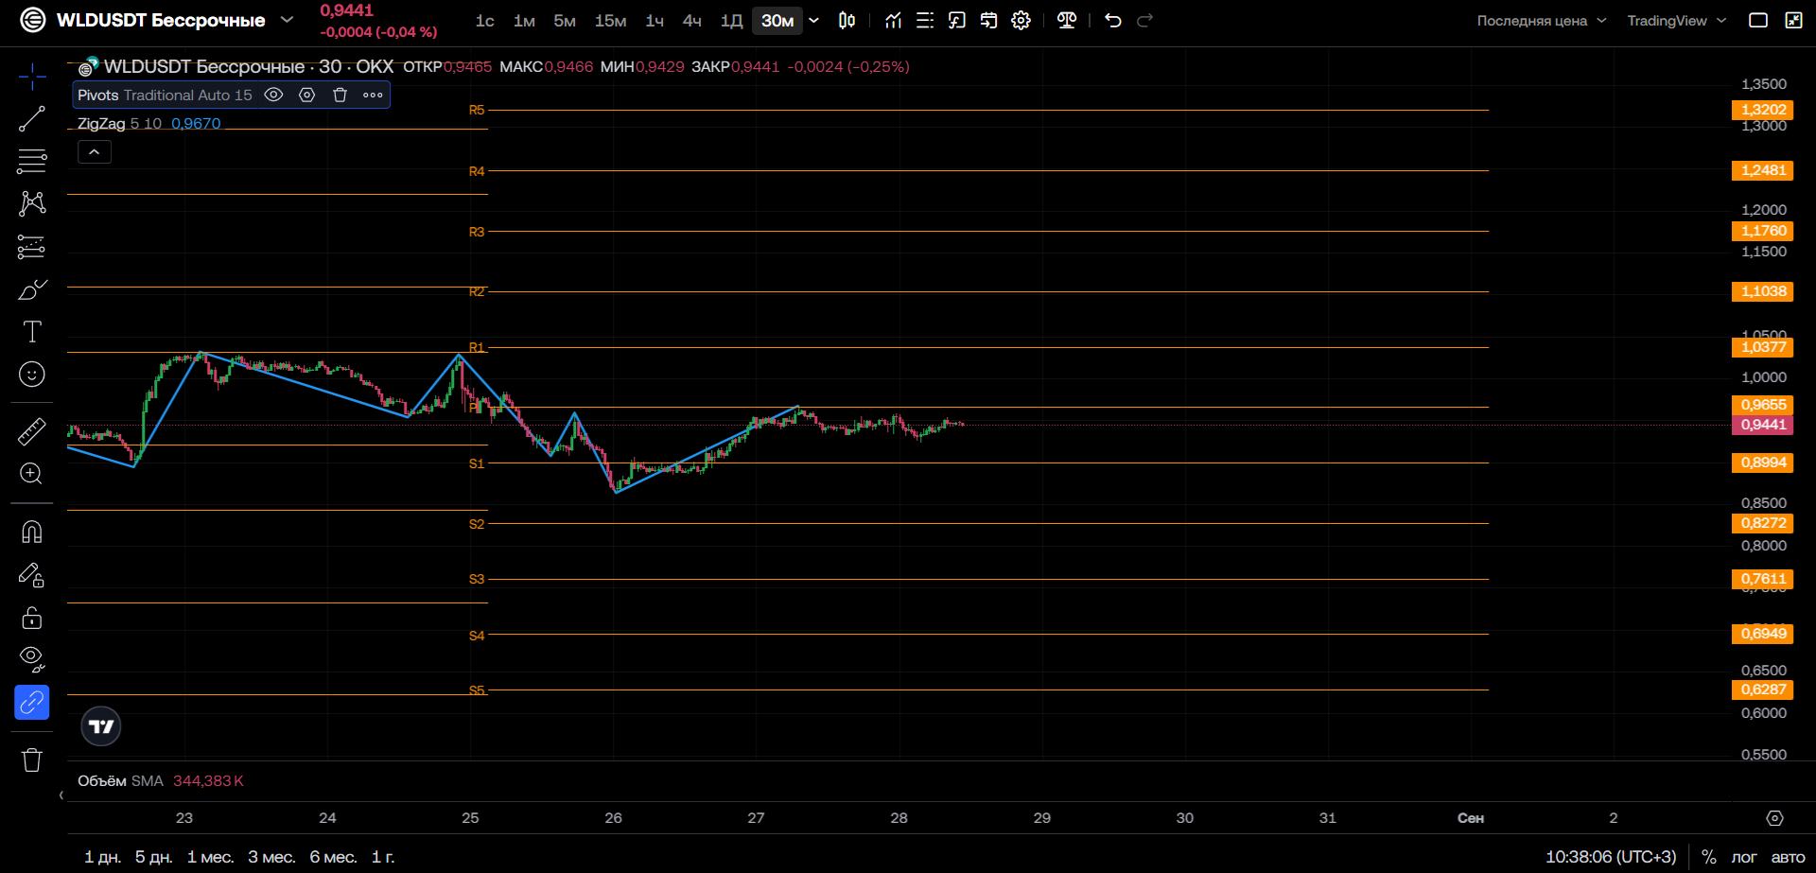Open time axis settings gear at bottom right
Screen dimensions: 1816x873
pos(1775,818)
